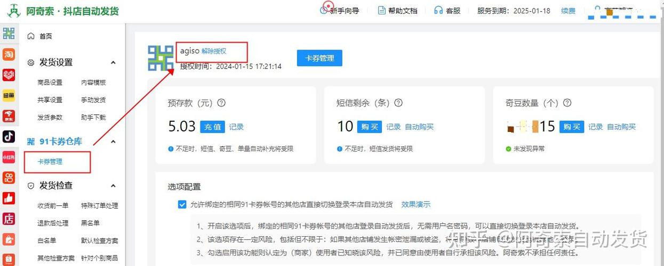Viewport: 664px width, 266px height.
Task: Click the 效果演示 link
Action: (415, 204)
